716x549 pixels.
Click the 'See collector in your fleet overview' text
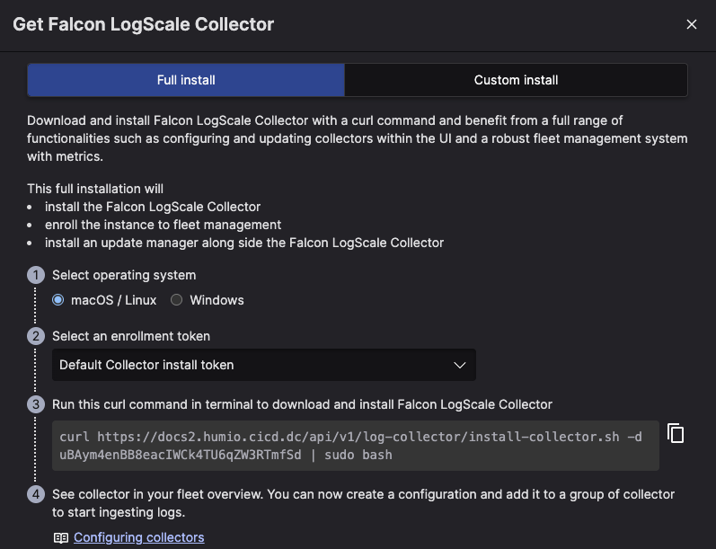point(363,494)
